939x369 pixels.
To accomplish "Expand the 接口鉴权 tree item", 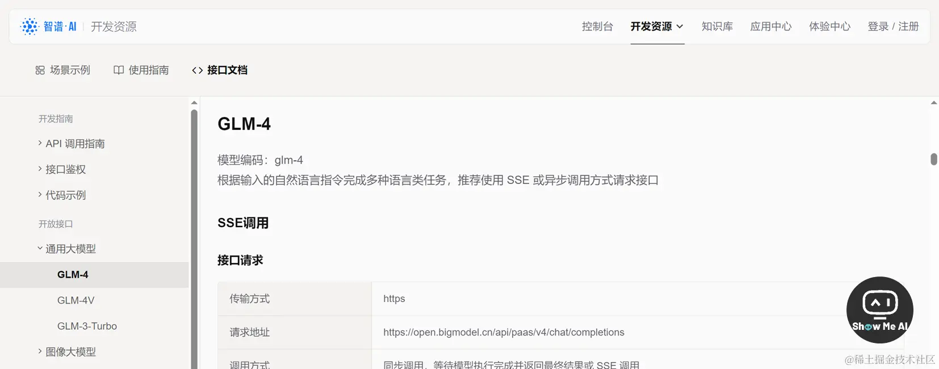I will (x=40, y=169).
